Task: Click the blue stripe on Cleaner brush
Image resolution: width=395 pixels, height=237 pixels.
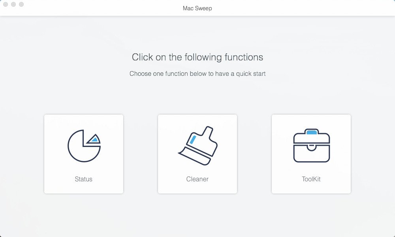Action: coord(193,140)
